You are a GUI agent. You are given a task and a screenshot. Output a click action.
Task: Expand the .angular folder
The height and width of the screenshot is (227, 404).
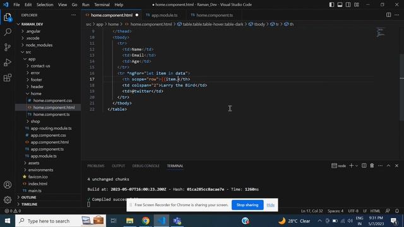click(33, 31)
